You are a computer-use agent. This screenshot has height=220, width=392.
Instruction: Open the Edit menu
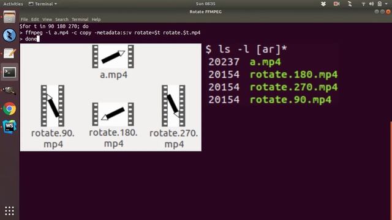tap(35, 20)
